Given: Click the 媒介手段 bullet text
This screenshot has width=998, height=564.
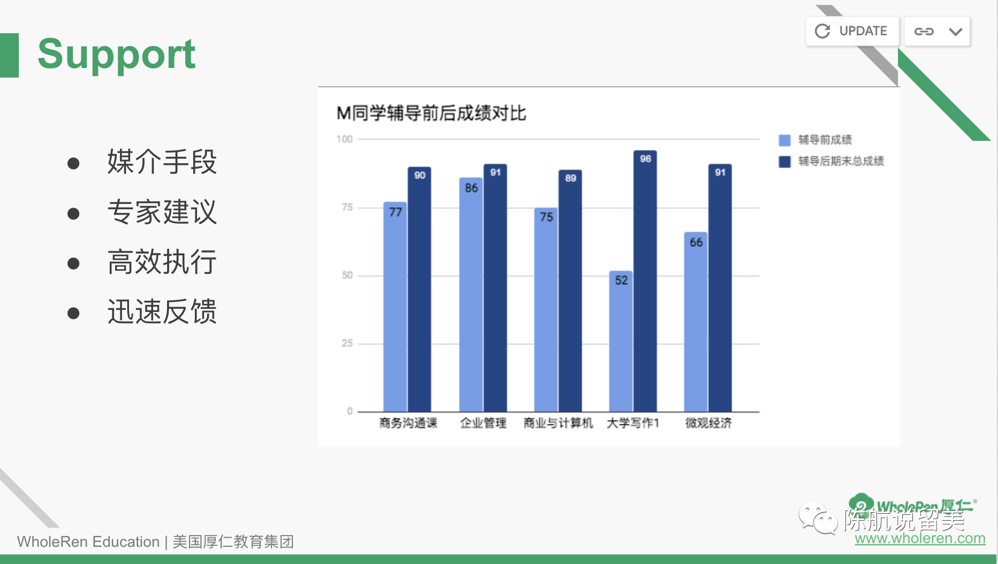Looking at the screenshot, I should pyautogui.click(x=162, y=162).
